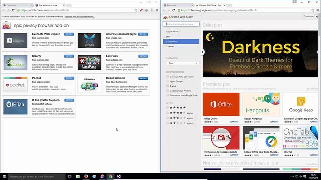Image resolution: width=321 pixels, height=180 pixels.
Task: Install the LastPass add-on
Action: coord(143,56)
